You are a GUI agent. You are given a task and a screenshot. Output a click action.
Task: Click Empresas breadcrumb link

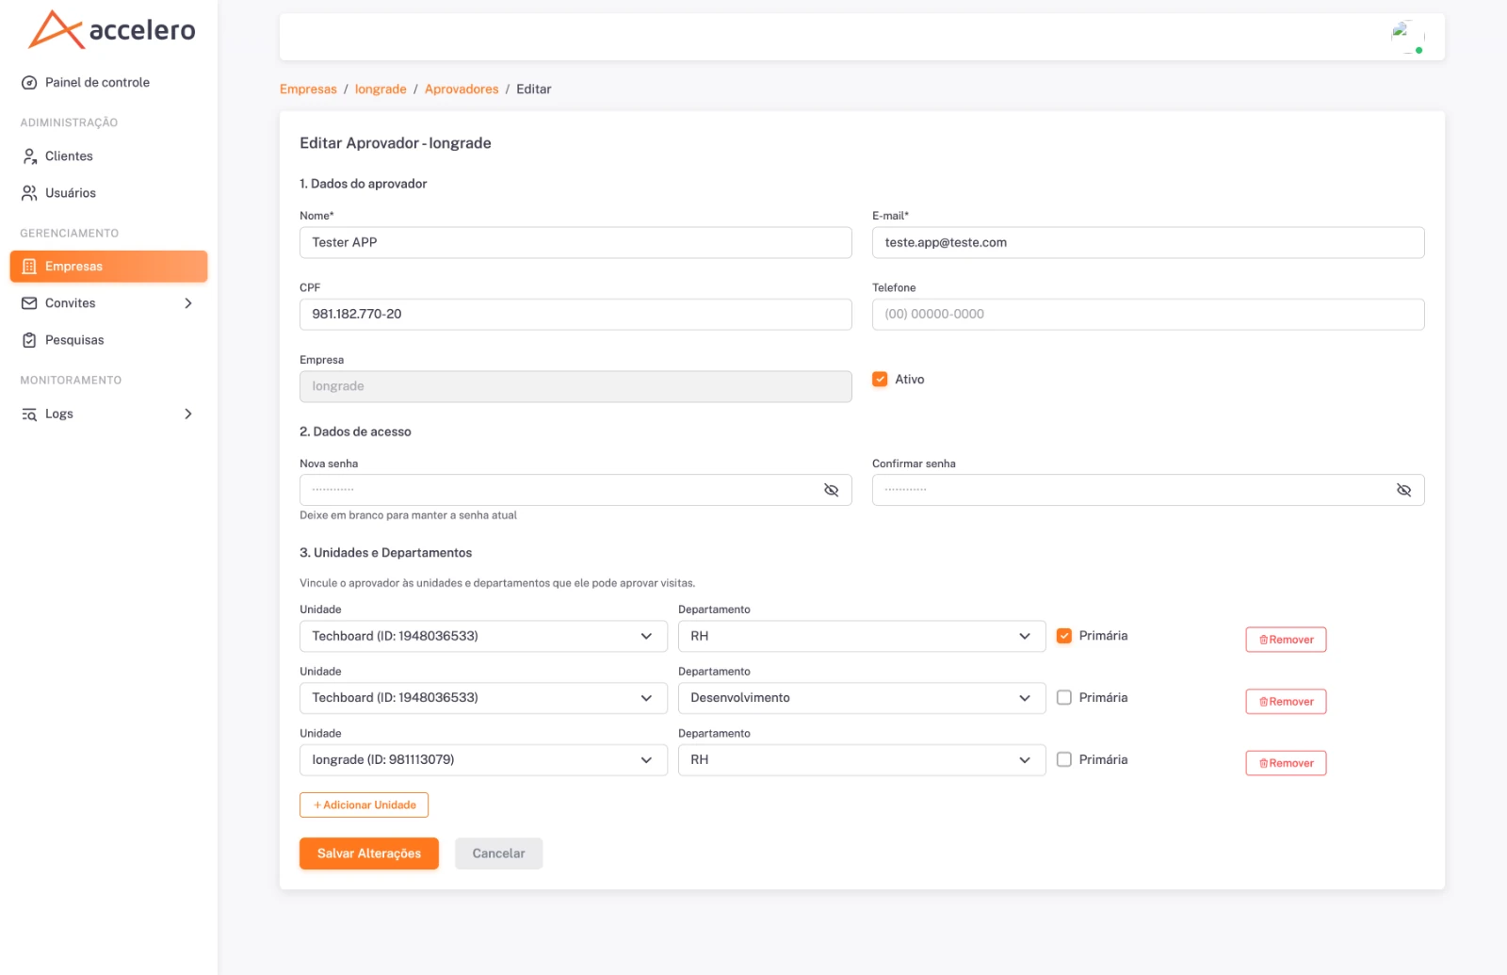308,89
